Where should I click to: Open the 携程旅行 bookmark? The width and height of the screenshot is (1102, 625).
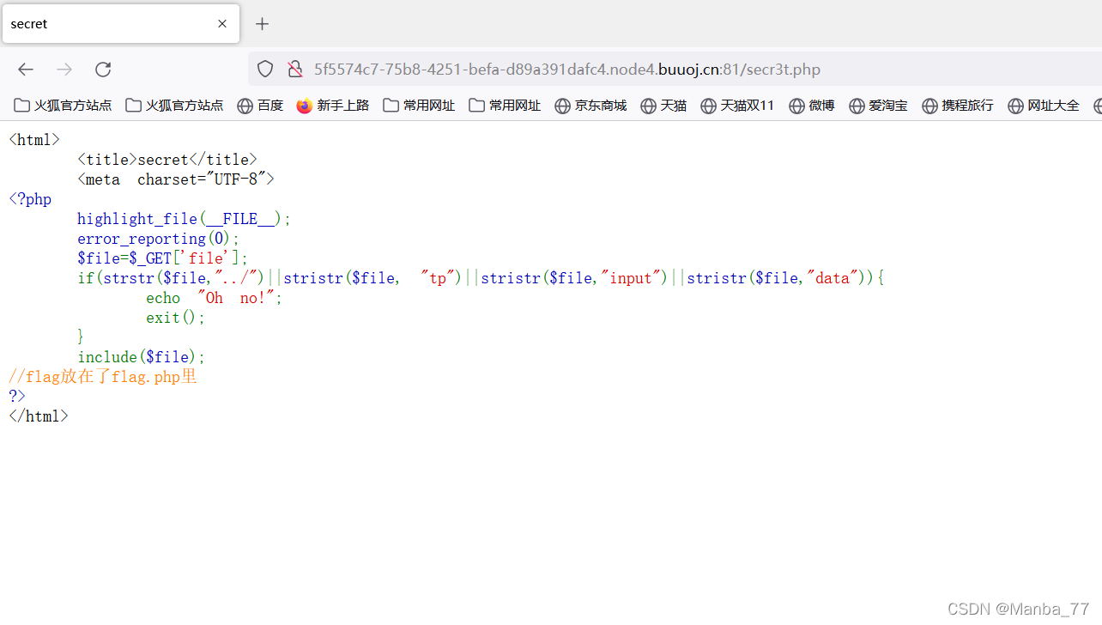[958, 106]
